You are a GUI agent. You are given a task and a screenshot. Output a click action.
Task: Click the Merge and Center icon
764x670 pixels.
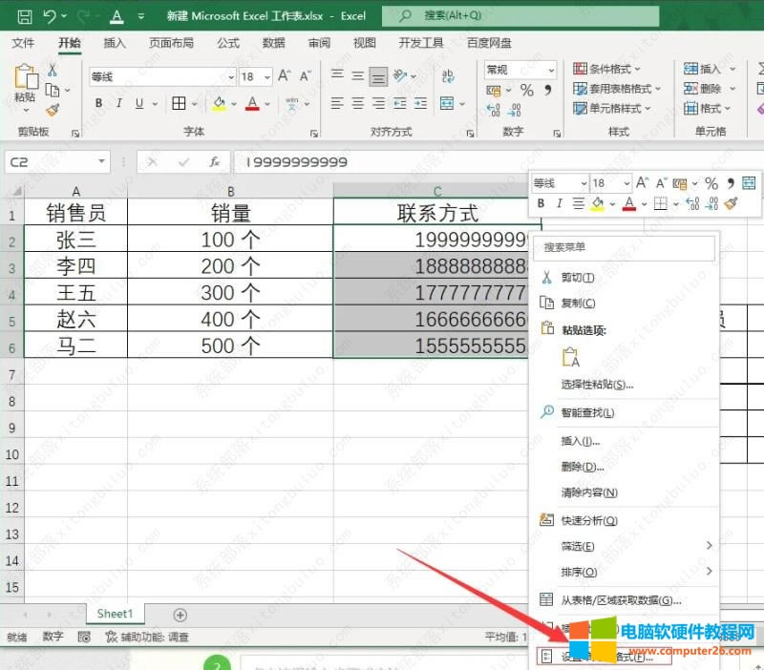click(x=449, y=102)
